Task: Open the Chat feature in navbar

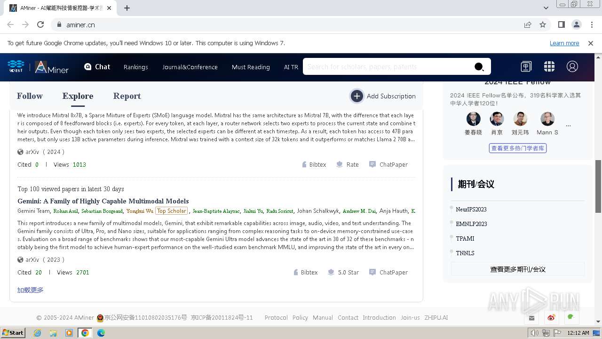Action: [x=97, y=67]
